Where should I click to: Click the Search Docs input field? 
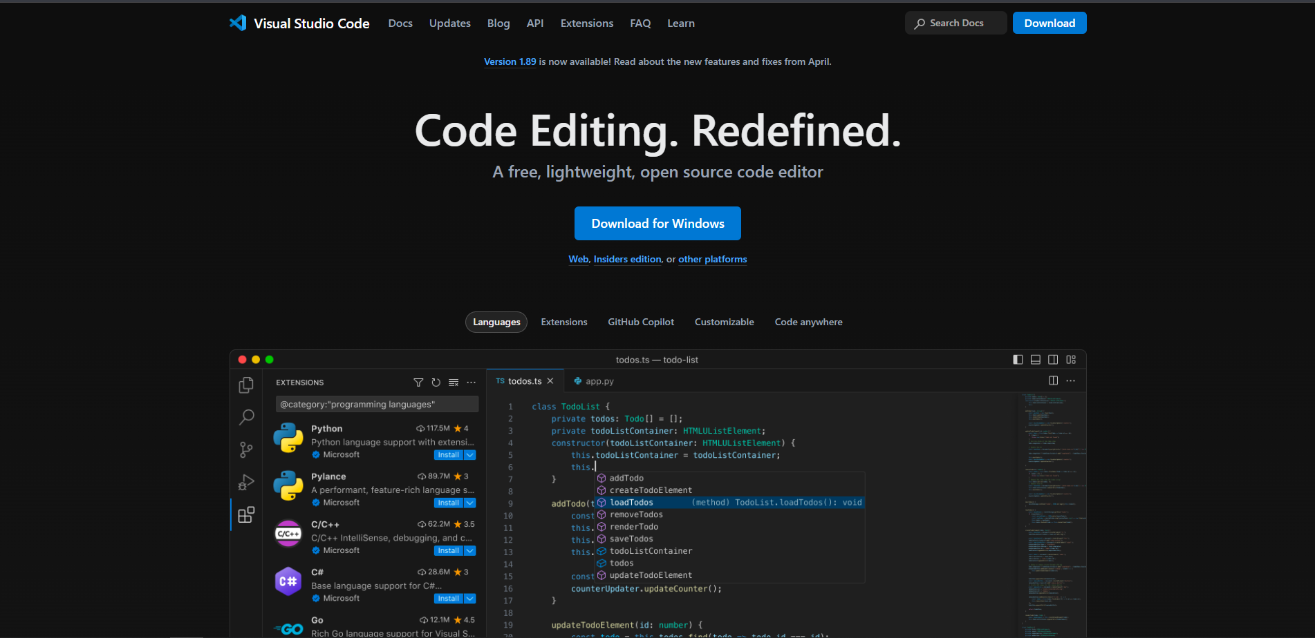(x=956, y=23)
